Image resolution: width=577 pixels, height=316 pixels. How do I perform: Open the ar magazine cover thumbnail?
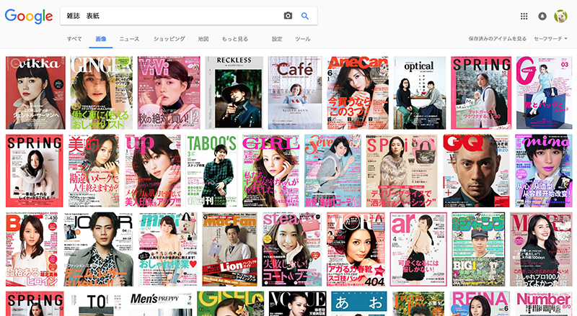(x=418, y=249)
